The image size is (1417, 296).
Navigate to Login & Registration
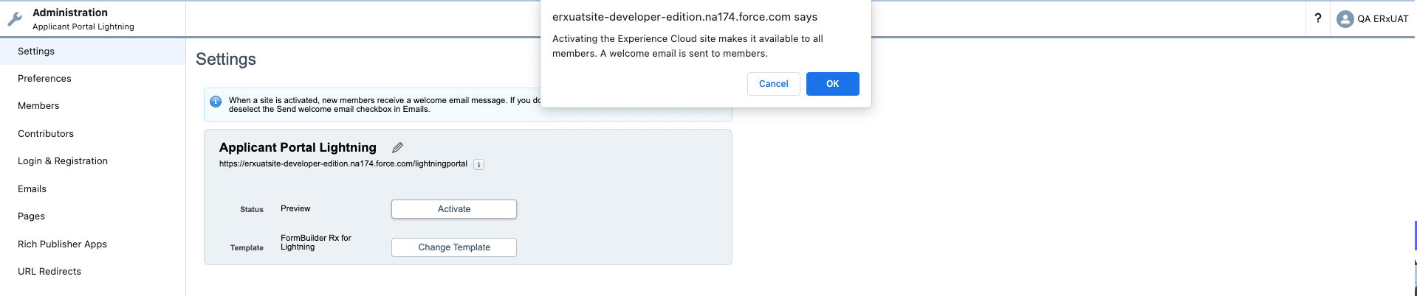pos(63,161)
